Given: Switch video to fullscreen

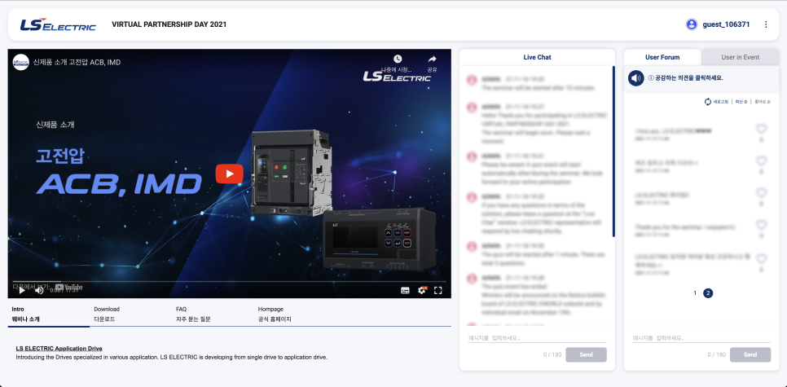Looking at the screenshot, I should tap(437, 290).
